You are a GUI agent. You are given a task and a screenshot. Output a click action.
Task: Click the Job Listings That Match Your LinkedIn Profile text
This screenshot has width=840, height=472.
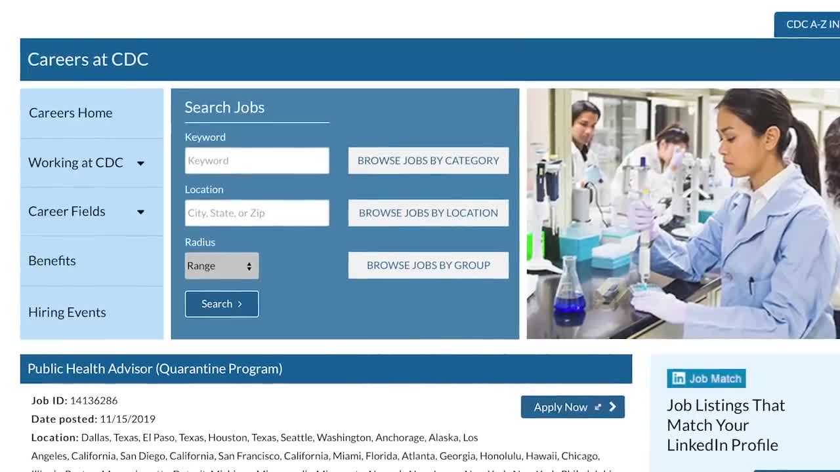click(726, 425)
